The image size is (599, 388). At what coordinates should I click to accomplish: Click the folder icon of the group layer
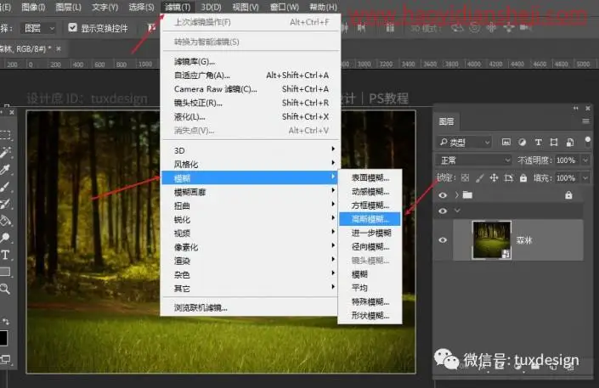[x=467, y=195]
